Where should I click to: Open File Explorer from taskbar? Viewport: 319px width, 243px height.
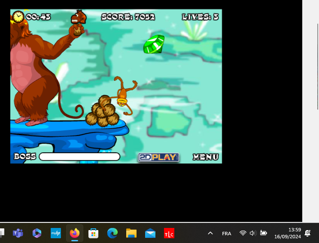(131, 233)
